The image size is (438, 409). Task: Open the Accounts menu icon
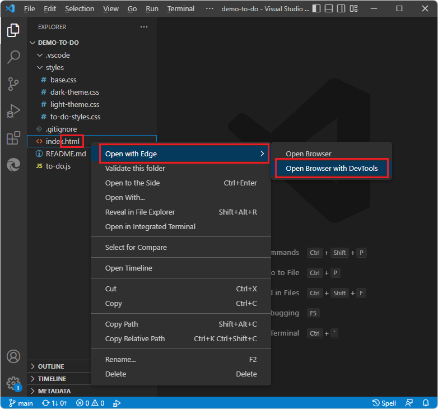tap(13, 356)
